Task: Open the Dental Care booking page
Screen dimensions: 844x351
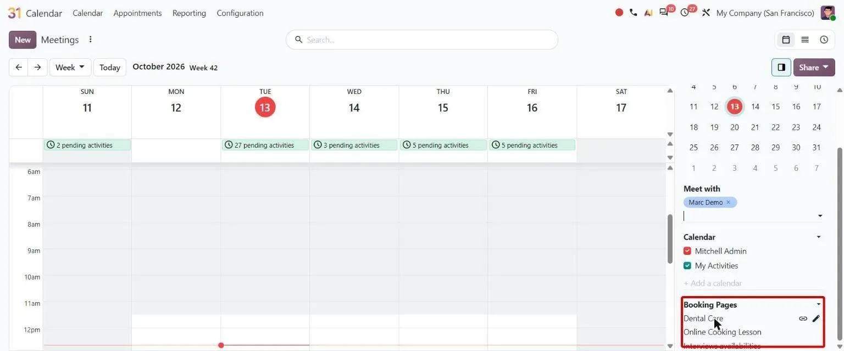Action: [x=703, y=319]
